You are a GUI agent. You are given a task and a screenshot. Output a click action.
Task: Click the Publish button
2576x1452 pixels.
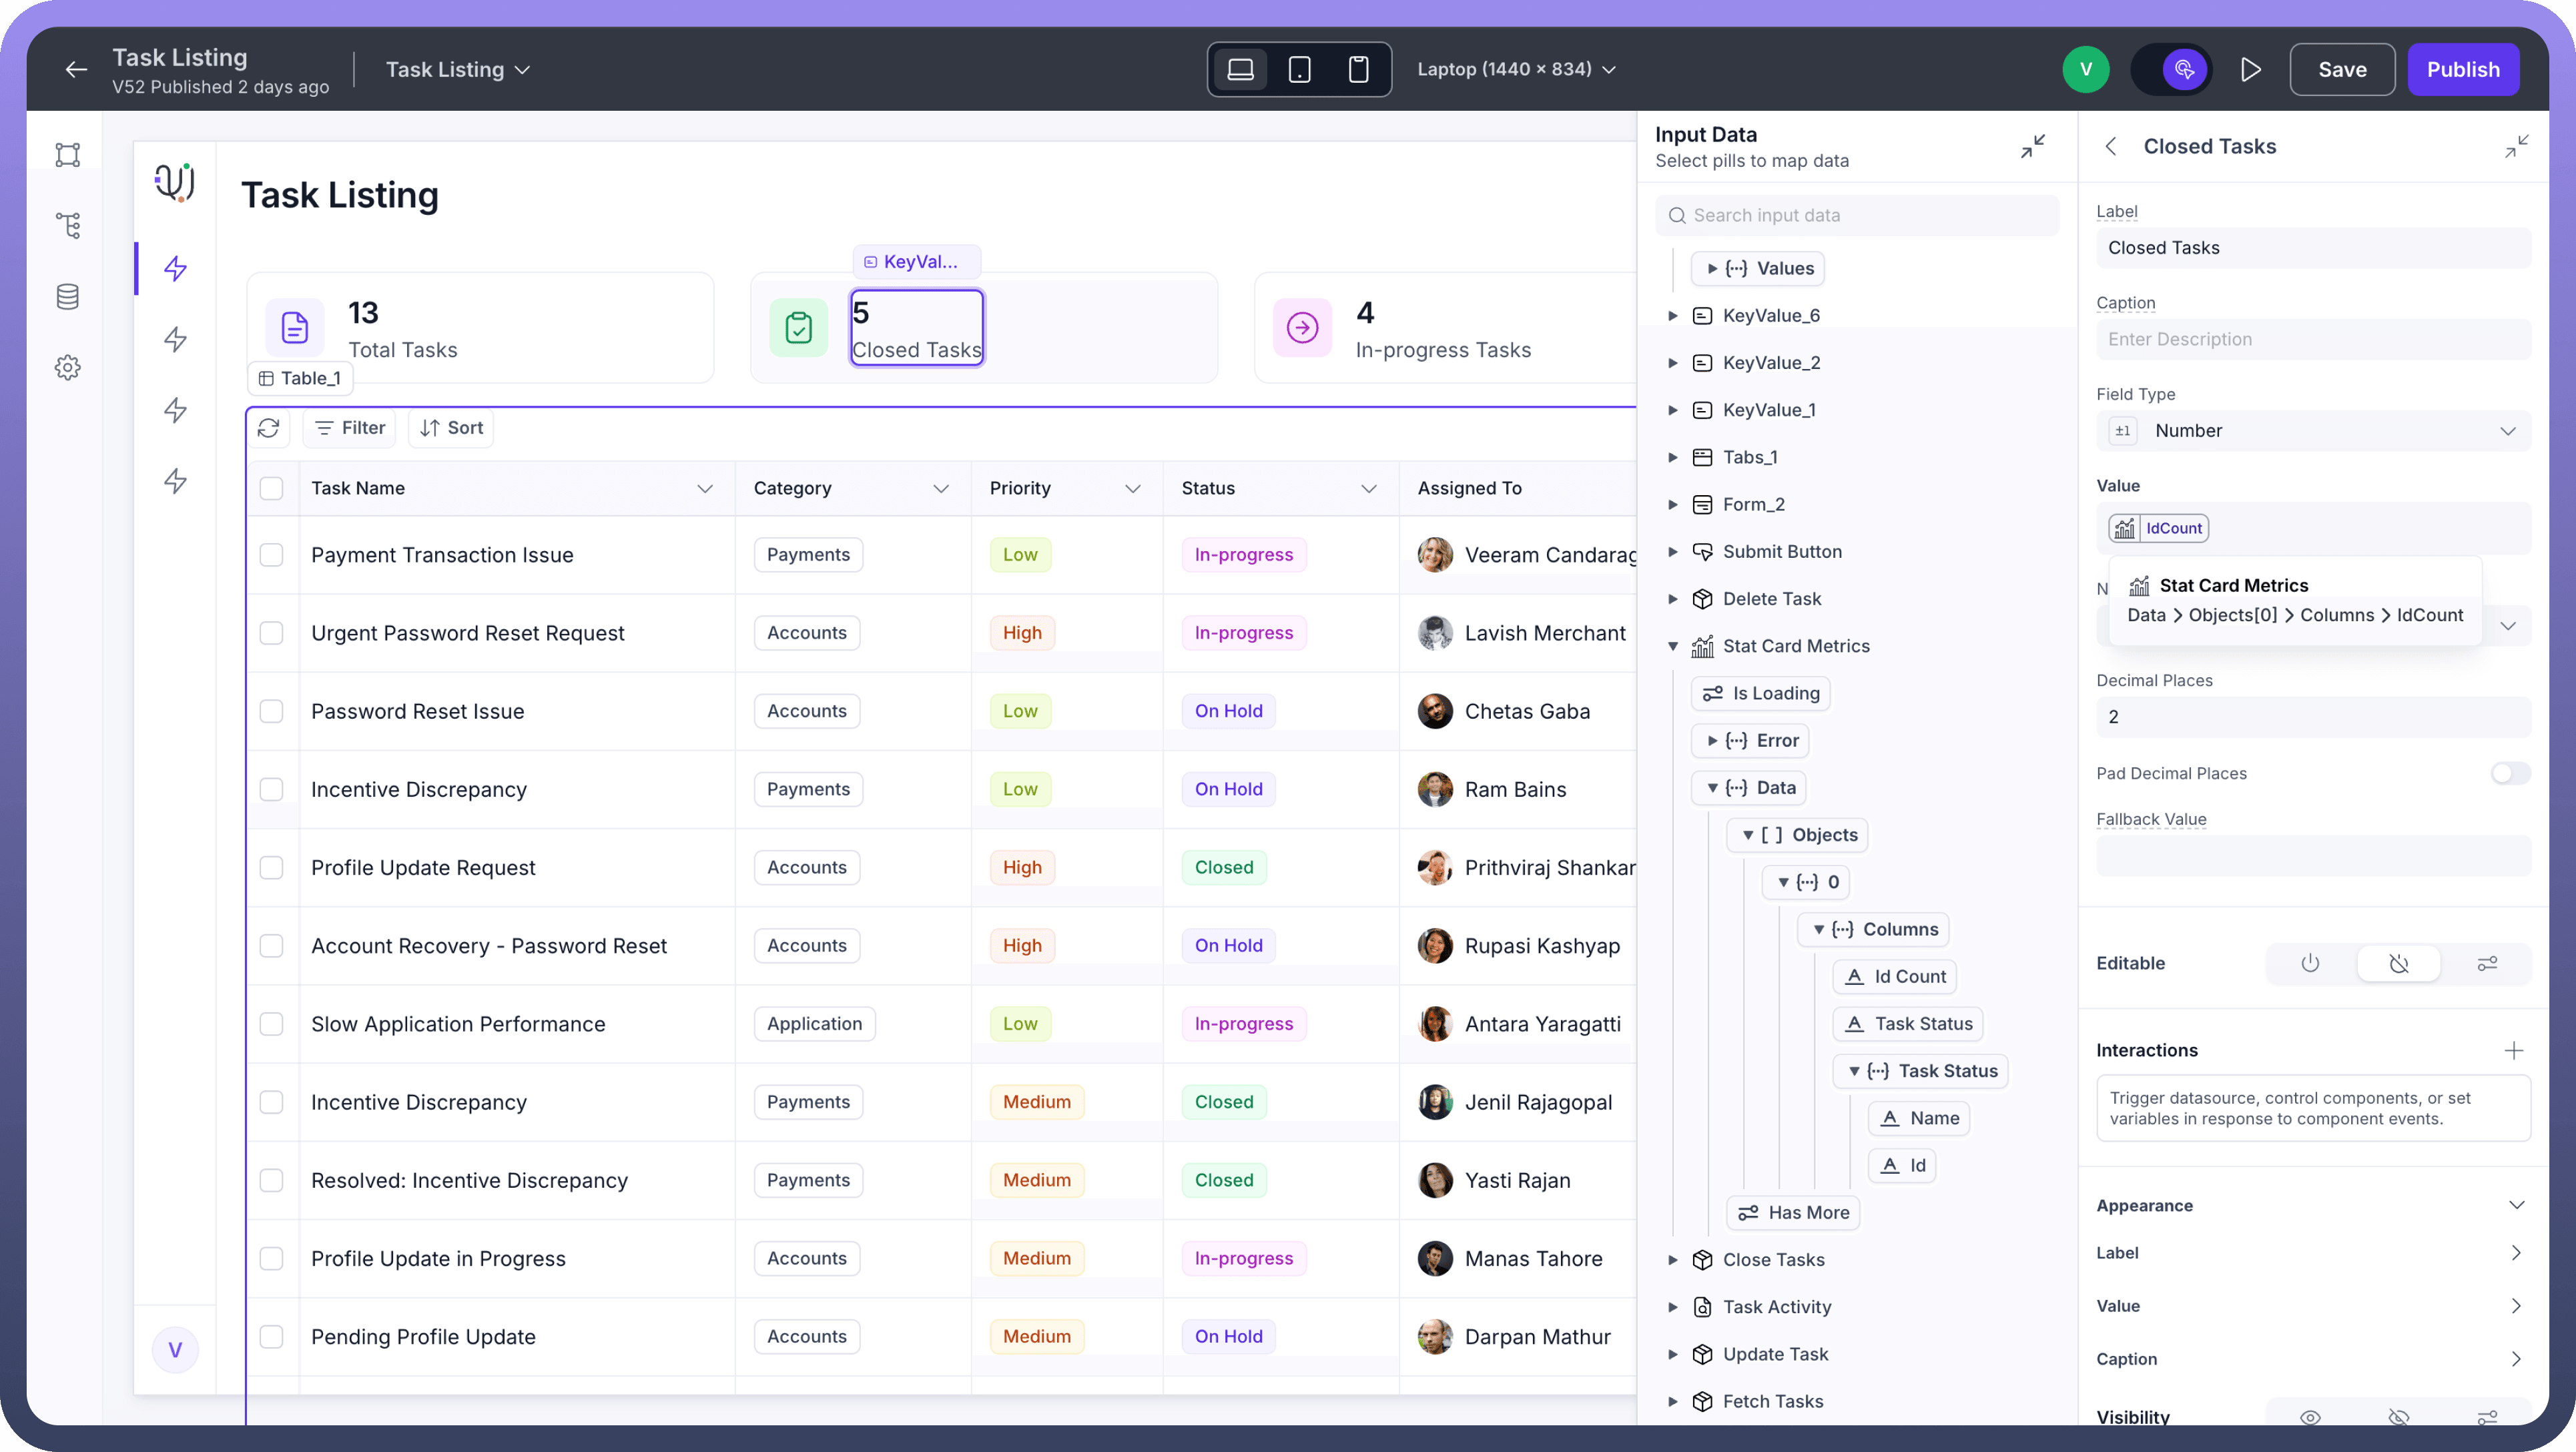pos(2462,69)
